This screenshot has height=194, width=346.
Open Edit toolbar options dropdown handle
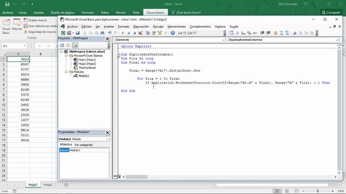(x=317, y=33)
